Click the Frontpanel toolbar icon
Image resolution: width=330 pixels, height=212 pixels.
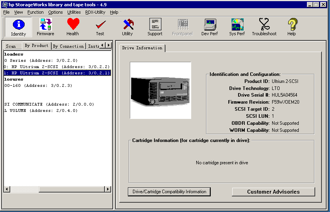tap(182, 27)
